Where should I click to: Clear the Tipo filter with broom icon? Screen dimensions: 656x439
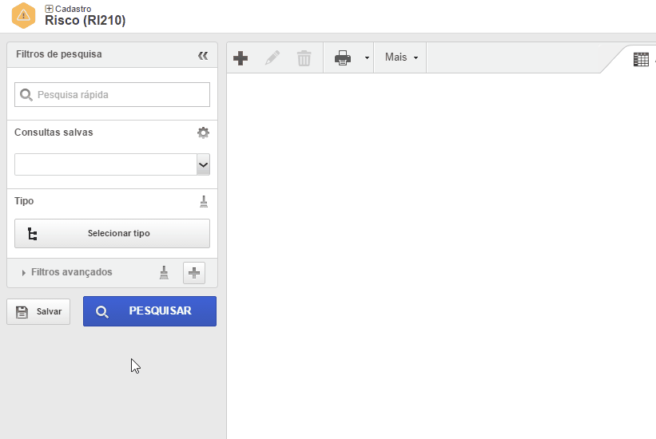pos(203,201)
